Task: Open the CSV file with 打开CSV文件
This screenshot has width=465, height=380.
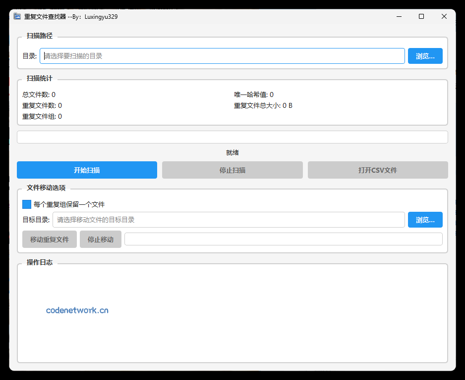Action: (x=378, y=170)
